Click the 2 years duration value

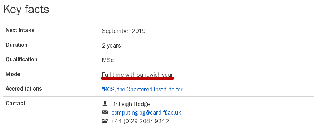[111, 45]
